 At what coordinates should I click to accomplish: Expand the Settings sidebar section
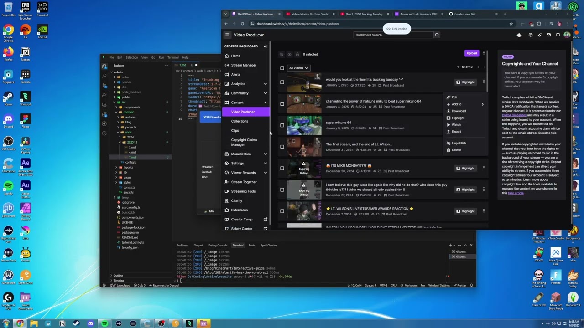coord(265,163)
